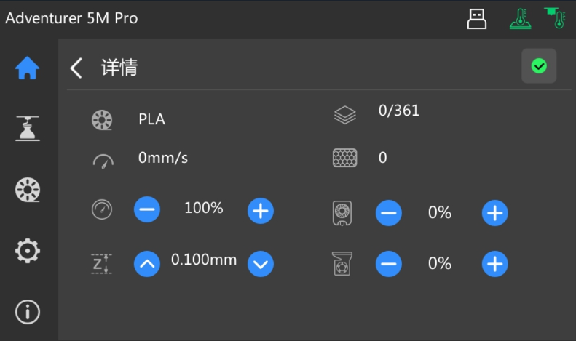The width and height of the screenshot is (576, 341).
Task: Click the Z offset icon
Action: pyautogui.click(x=101, y=264)
